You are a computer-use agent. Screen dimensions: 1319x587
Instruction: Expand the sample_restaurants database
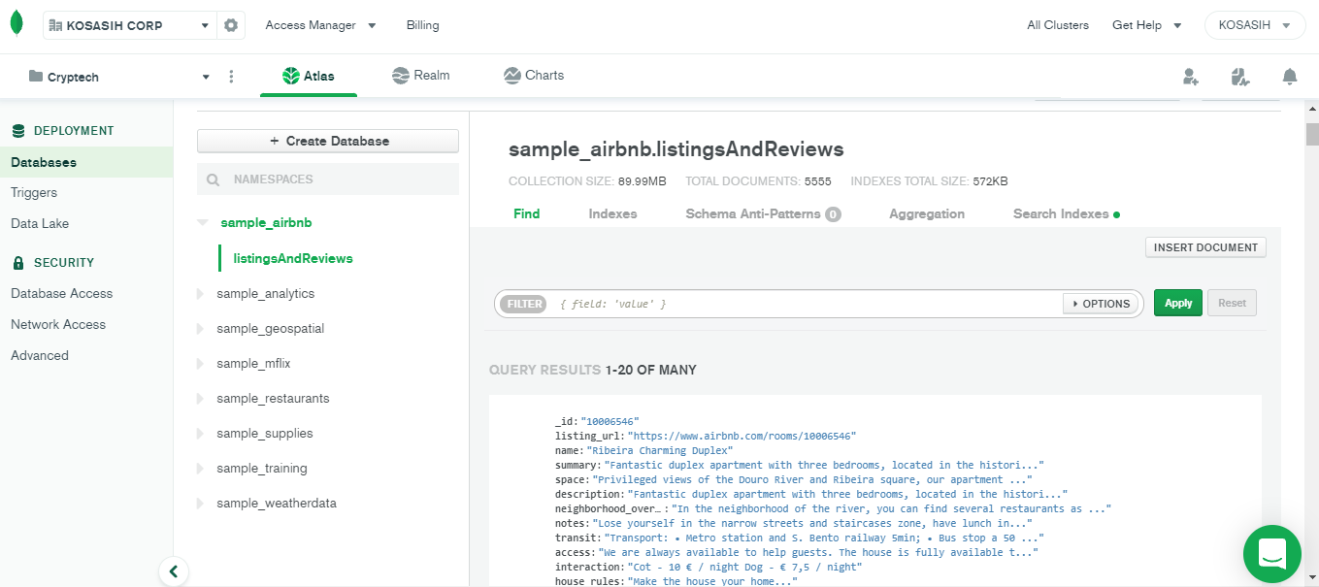click(x=201, y=399)
